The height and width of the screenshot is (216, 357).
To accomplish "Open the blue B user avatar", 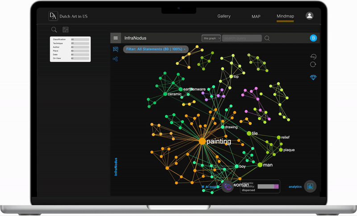I will (x=313, y=38).
